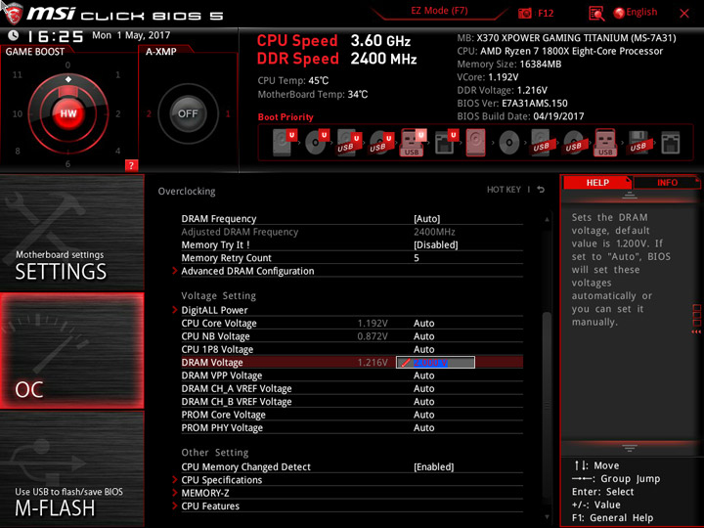
Task: Open the SETTINGS motherboard section
Action: (x=71, y=233)
